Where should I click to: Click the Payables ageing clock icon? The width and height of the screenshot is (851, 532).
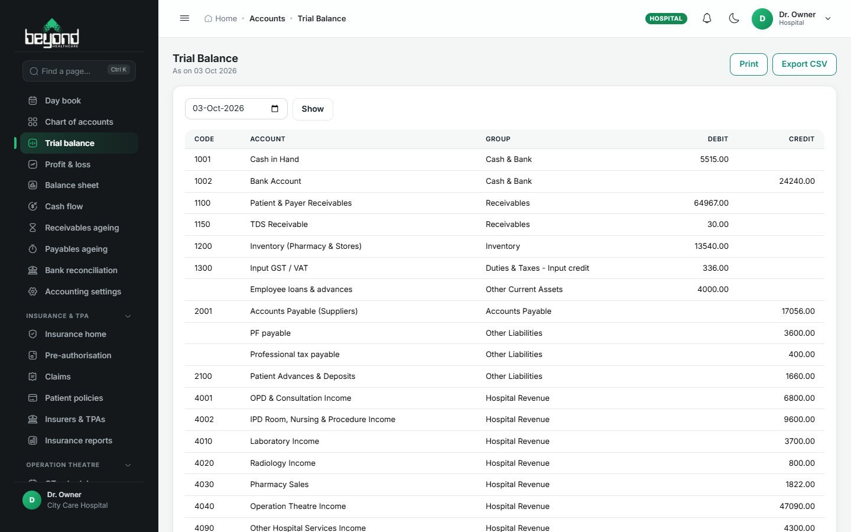(33, 249)
